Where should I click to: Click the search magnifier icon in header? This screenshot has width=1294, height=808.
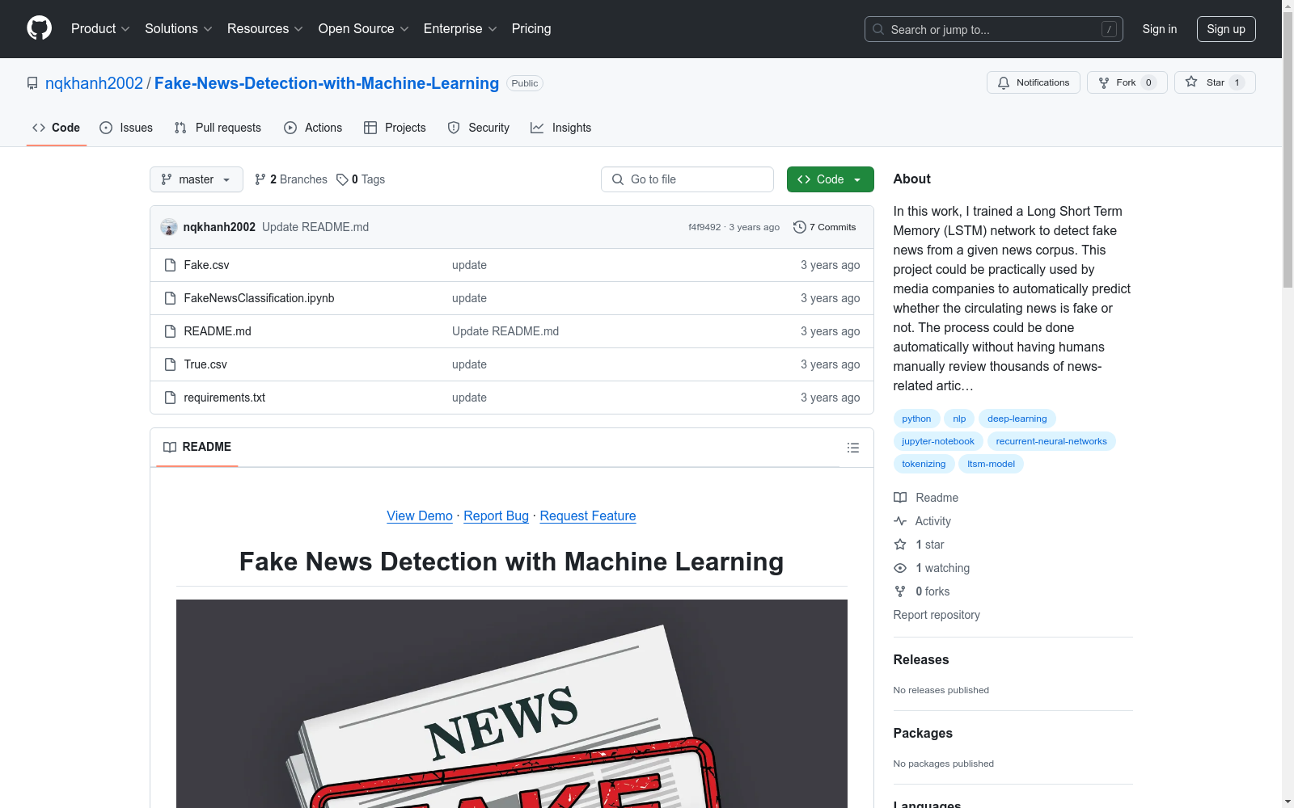878,29
